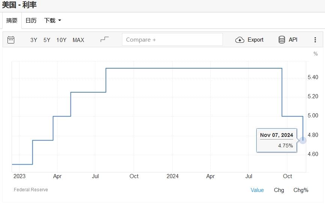Show MAX historical range
The height and width of the screenshot is (204, 325).
(x=78, y=40)
